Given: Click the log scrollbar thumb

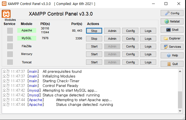Looking at the screenshot, I should coord(180,100).
